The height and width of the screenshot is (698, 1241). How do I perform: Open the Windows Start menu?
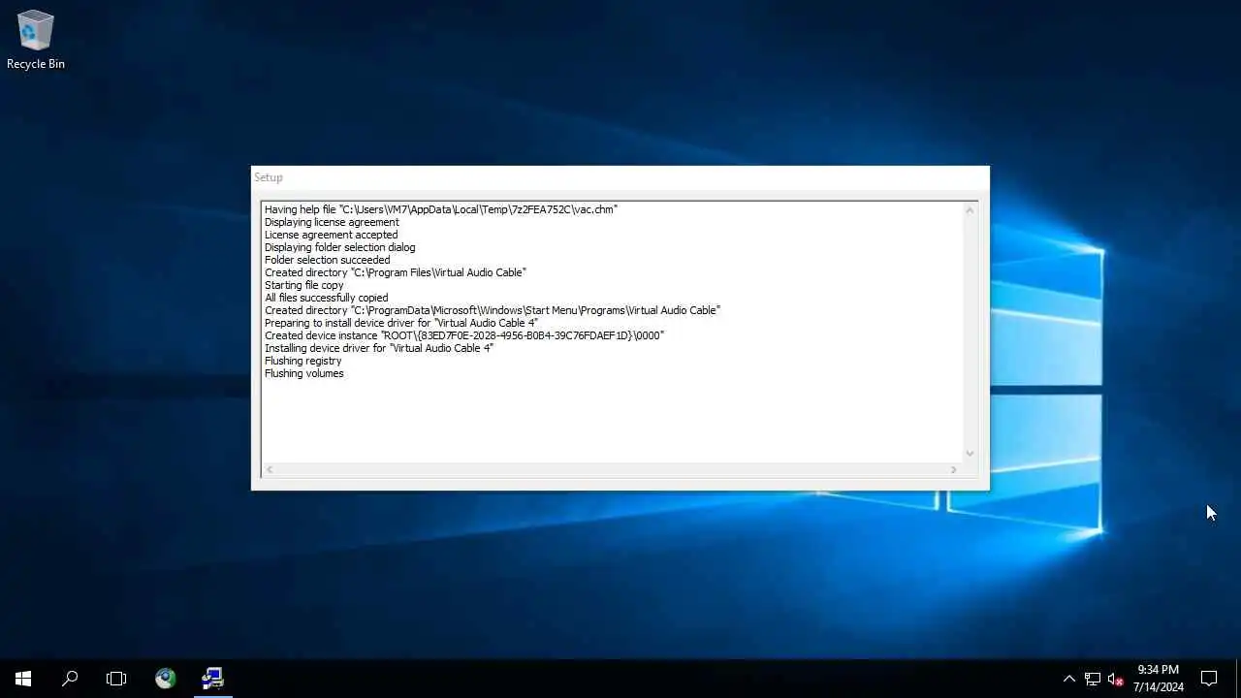tap(23, 679)
